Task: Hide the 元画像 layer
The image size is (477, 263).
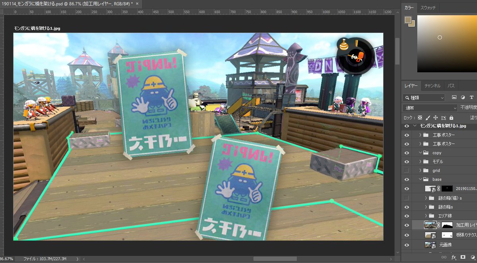Action: coord(406,245)
